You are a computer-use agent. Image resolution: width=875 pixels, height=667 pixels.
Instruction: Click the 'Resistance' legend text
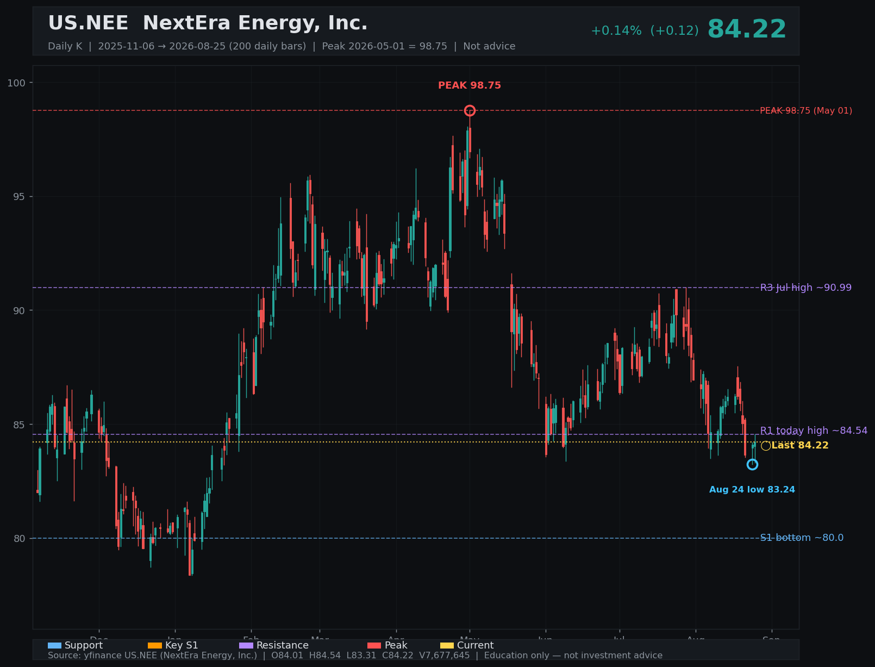click(x=283, y=645)
